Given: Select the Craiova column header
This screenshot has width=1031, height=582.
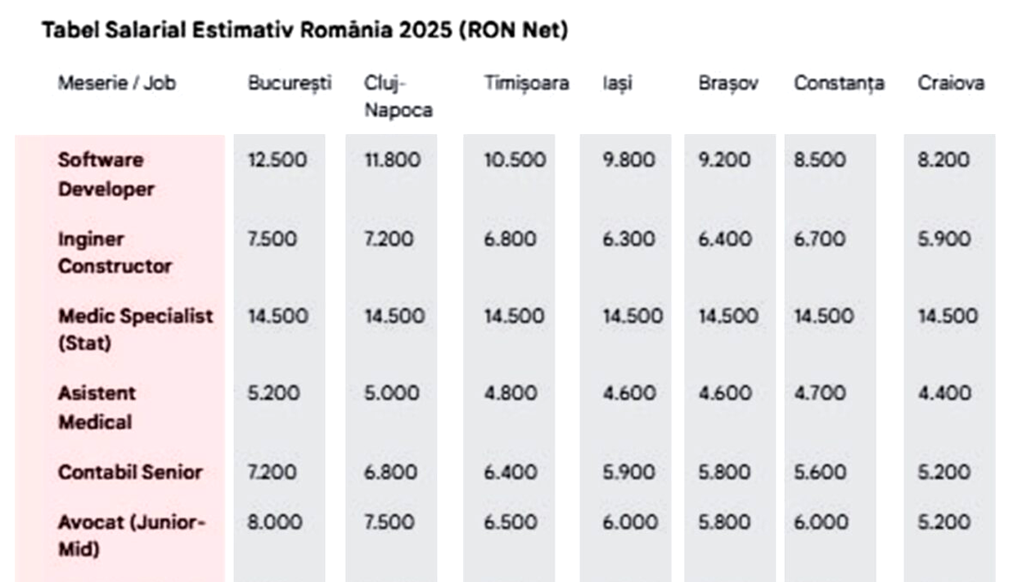Looking at the screenshot, I should click(x=951, y=83).
